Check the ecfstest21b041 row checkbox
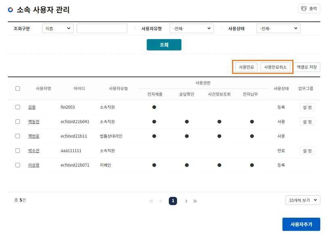This screenshot has height=235, width=325. click(18, 122)
